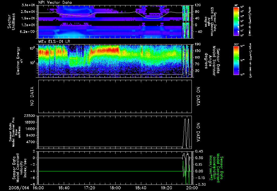This screenshot has width=277, height=191.
Task: Click the 18:40 time tick label
Action: (141, 188)
